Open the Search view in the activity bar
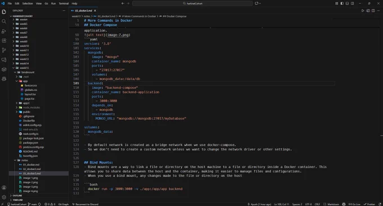Screen dimensions: 383x206 [4, 21]
